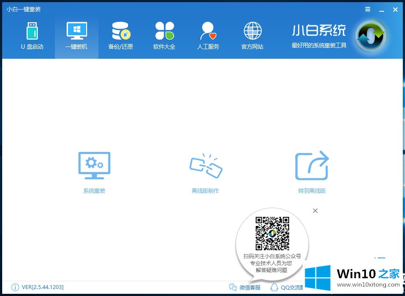
Task: Click the version info circle icon
Action: point(15,287)
